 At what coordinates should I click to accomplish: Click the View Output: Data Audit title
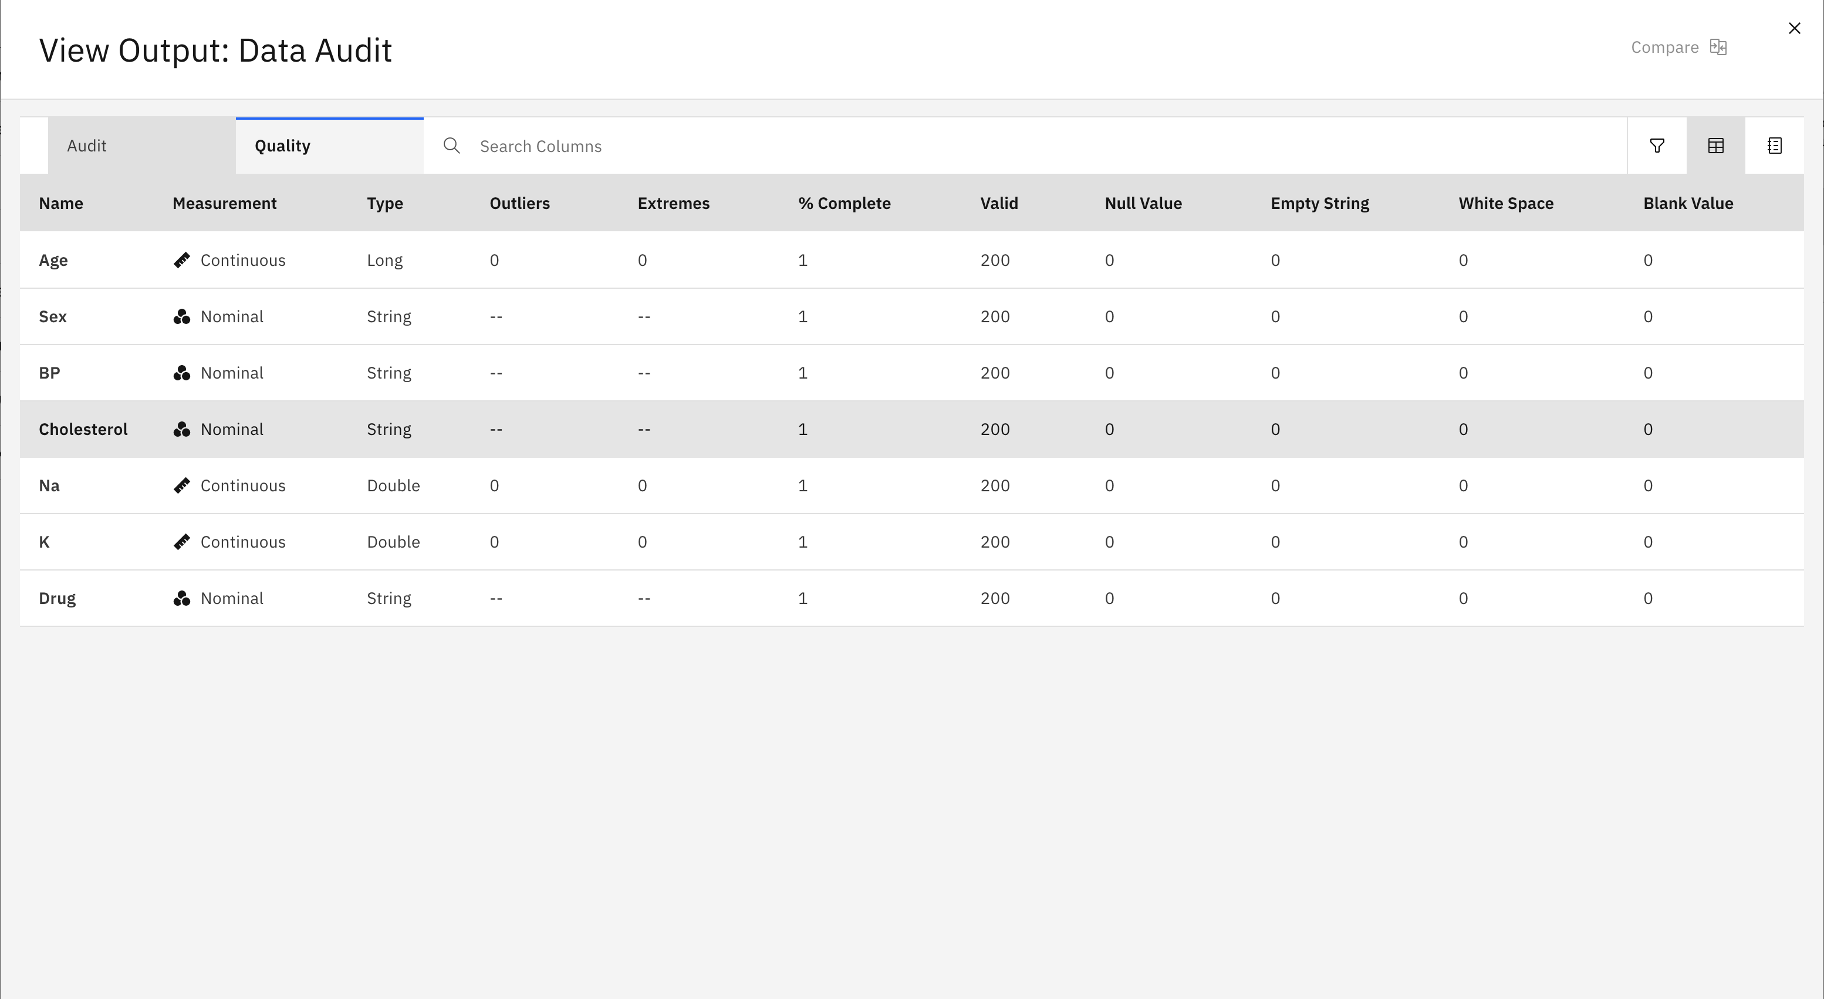215,50
